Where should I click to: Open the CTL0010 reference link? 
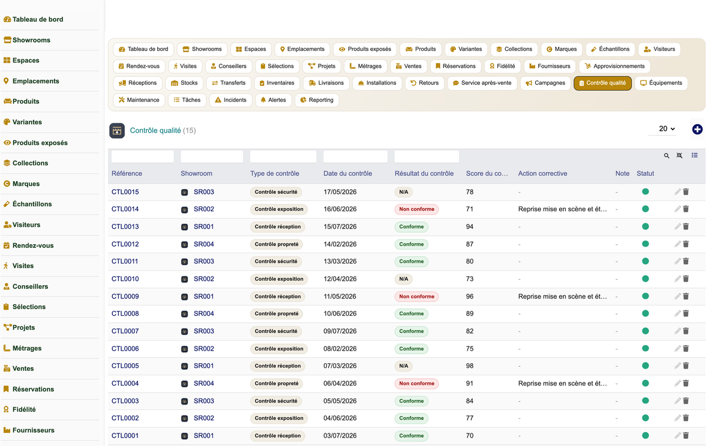click(125, 279)
